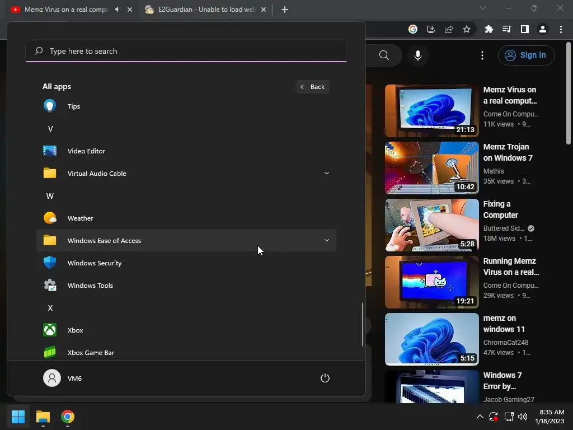
Task: Open Windows Security
Action: pyautogui.click(x=186, y=263)
